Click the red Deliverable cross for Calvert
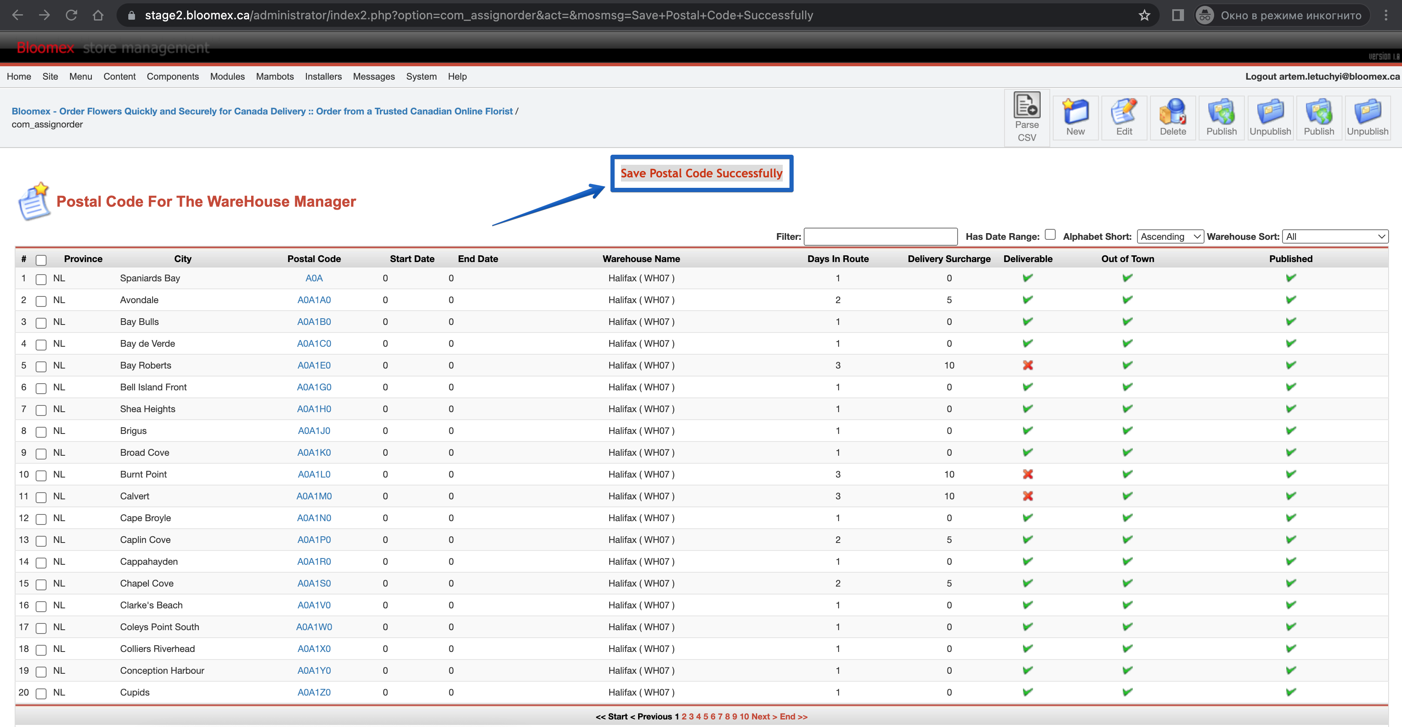The height and width of the screenshot is (727, 1402). coord(1028,496)
